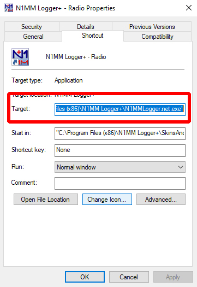
Task: Click the Change Icon button
Action: 107,200
